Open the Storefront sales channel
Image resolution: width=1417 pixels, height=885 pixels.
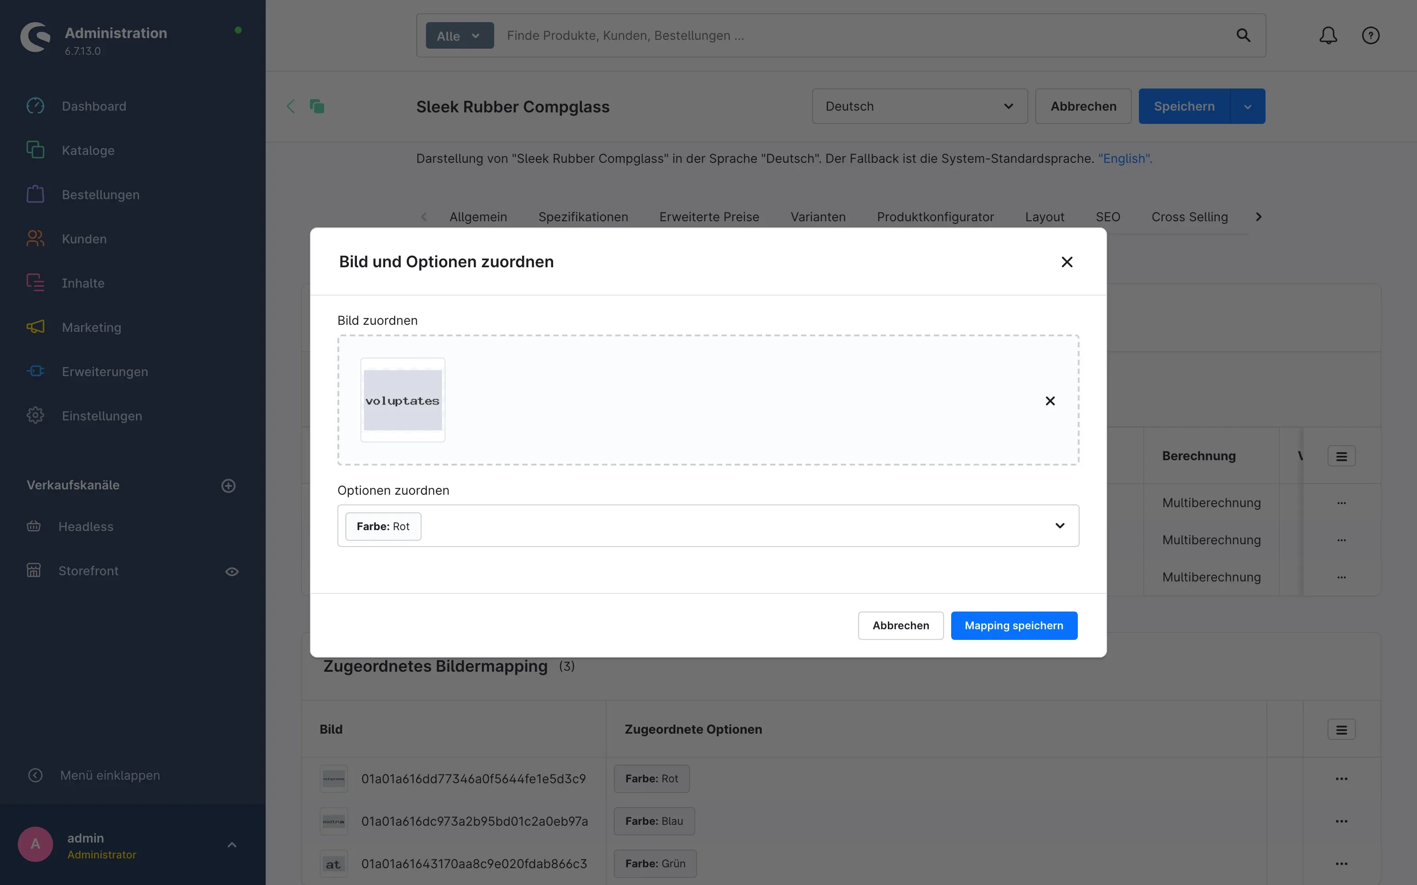(88, 571)
